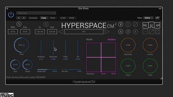Click the three-dot dice randomize icon

click(x=151, y=32)
